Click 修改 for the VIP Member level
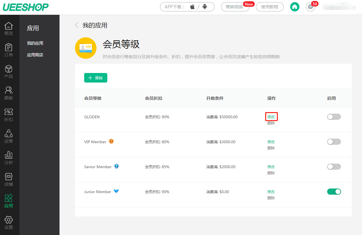362x235 pixels. click(271, 142)
